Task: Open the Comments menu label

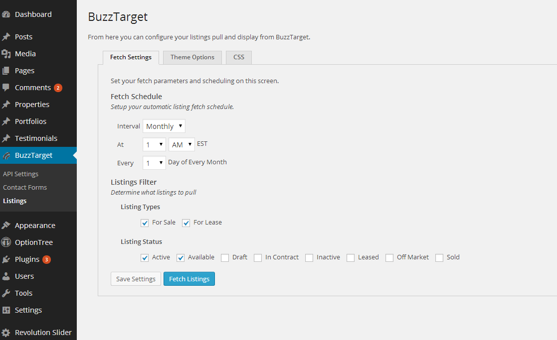Action: 33,88
